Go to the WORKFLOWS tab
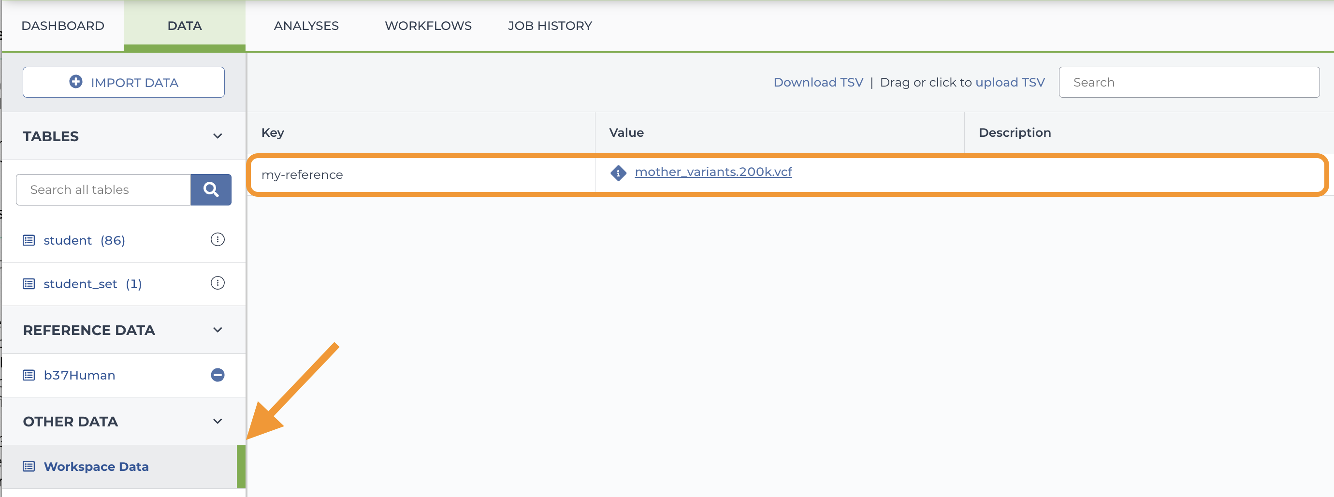Screen dimensions: 1334x497 point(428,26)
